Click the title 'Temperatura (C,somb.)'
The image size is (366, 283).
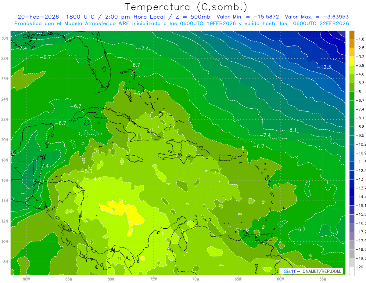186,7
